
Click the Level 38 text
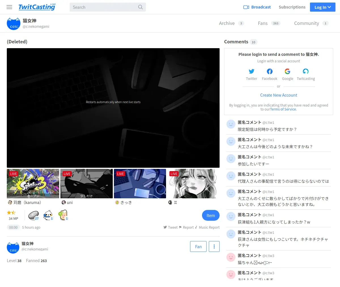[14, 261]
